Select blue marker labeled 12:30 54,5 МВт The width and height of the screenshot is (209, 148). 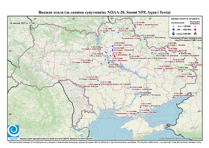98,80
